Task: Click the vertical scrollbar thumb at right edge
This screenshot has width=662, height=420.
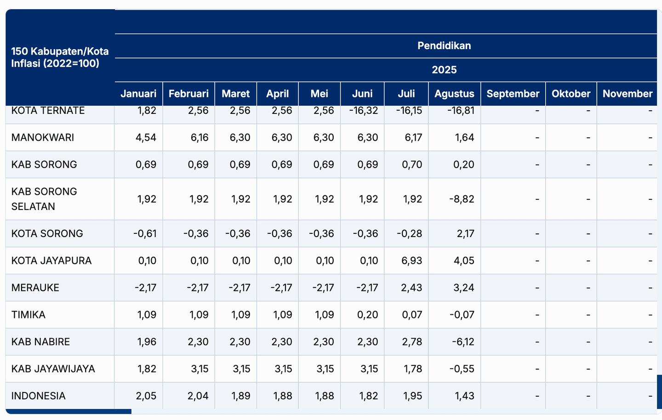Action: pyautogui.click(x=659, y=392)
